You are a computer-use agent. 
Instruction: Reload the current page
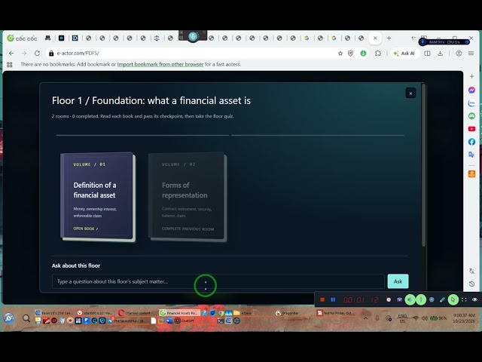point(37,54)
